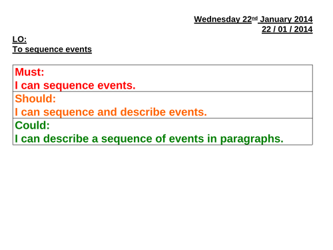This screenshot has width=333, height=250.
Task: Select the text To sequence events
Action: click(52, 49)
